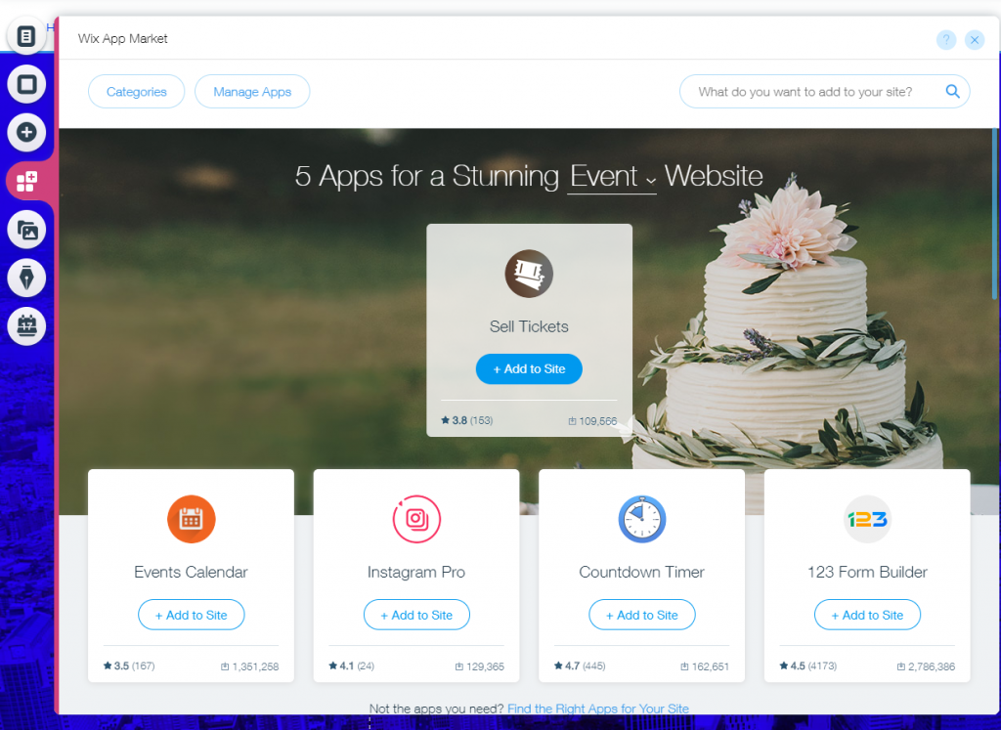
Task: Add Events Calendar to site
Action: point(191,615)
